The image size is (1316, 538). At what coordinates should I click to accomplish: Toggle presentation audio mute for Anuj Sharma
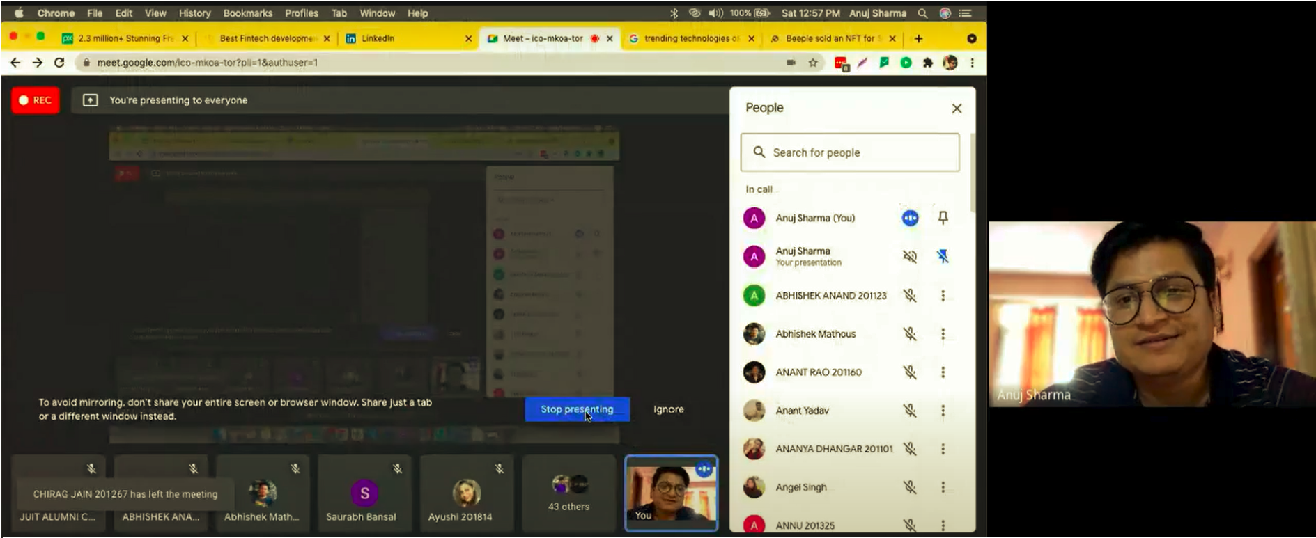pos(910,256)
